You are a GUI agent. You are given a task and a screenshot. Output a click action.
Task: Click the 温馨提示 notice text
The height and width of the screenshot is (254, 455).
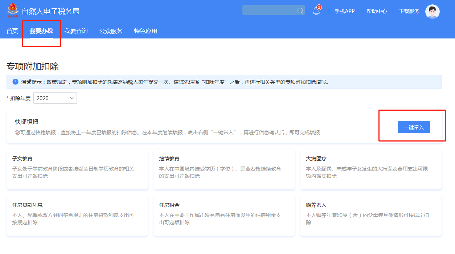coord(175,82)
